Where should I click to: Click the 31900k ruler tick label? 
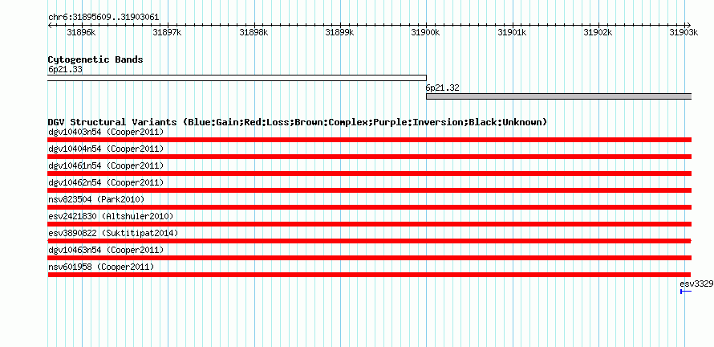426,32
